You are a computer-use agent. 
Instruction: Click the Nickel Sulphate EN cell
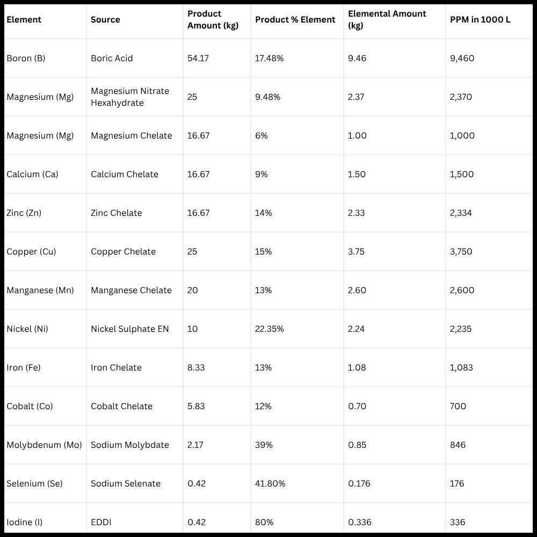pyautogui.click(x=129, y=329)
